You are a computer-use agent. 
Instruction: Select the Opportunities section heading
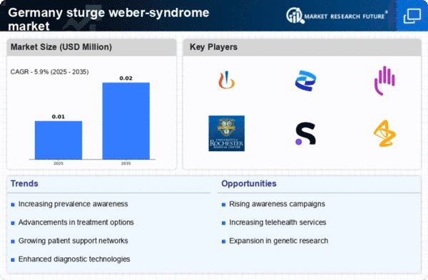249,184
